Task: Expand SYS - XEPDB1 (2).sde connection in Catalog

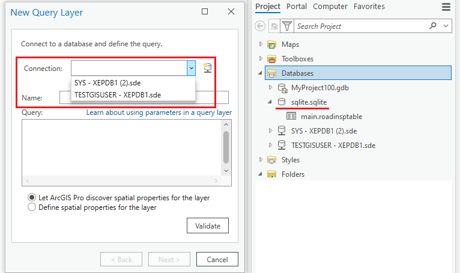Action: [270, 130]
